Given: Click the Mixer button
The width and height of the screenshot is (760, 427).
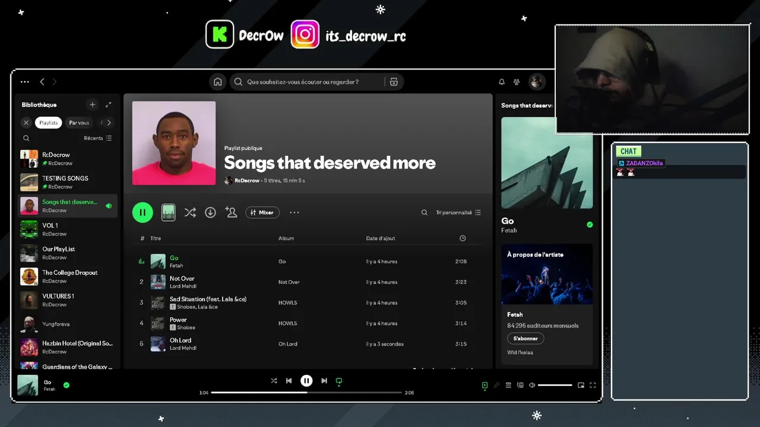Looking at the screenshot, I should pyautogui.click(x=262, y=212).
